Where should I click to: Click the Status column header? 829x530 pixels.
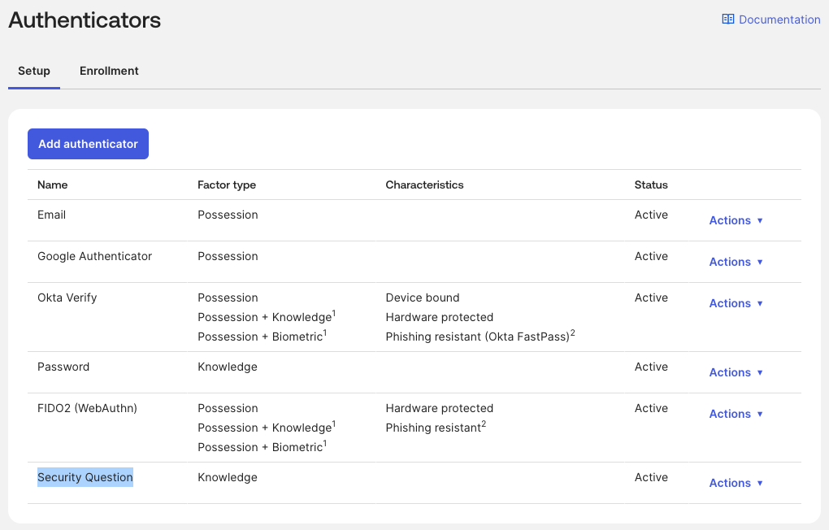point(651,185)
